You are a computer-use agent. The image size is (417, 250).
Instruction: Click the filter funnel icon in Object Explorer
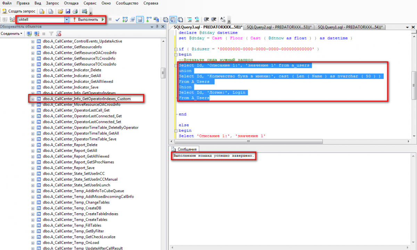click(51, 34)
